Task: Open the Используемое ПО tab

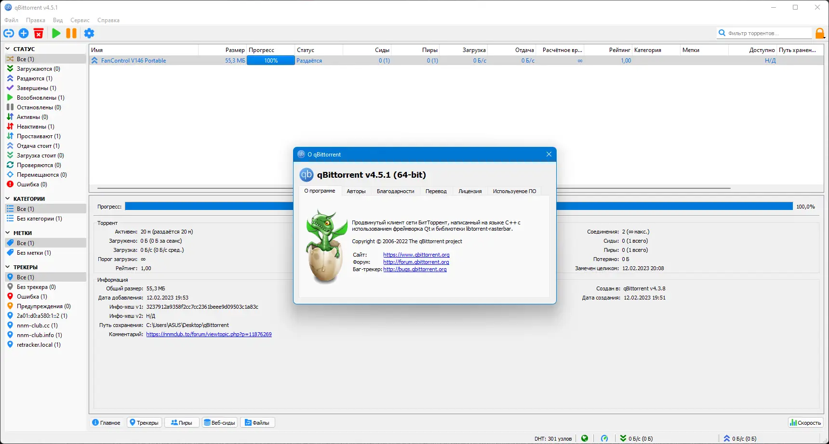Action: pos(514,191)
